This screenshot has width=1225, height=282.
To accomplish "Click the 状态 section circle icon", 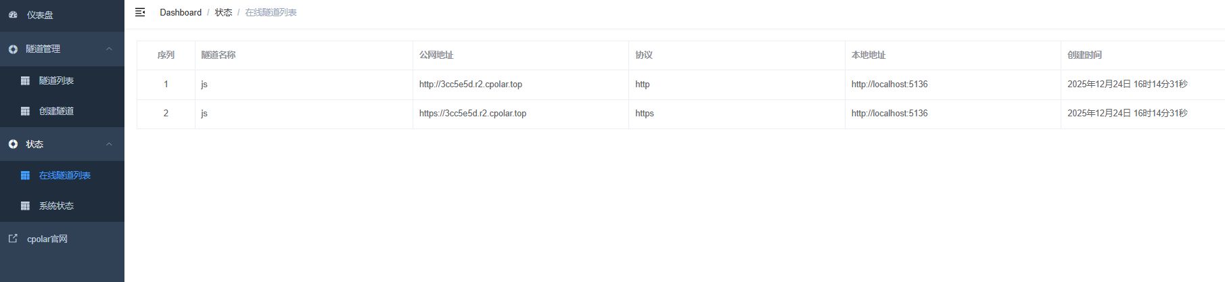I will [13, 144].
